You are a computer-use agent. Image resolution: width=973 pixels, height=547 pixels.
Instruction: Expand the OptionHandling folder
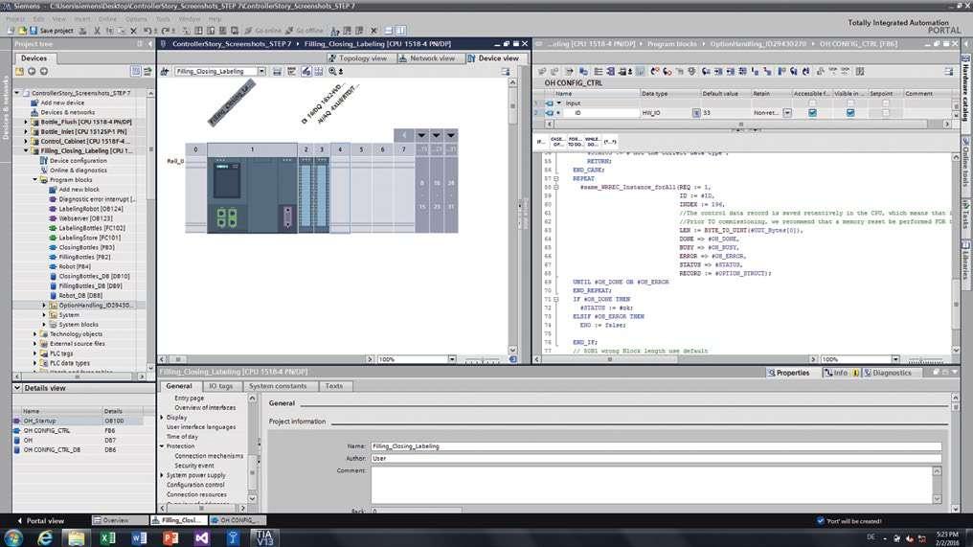[x=44, y=306]
